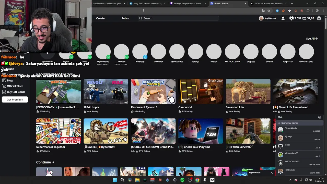Open Chrome profile account icon
This screenshot has width=327, height=184.
(x=317, y=11)
